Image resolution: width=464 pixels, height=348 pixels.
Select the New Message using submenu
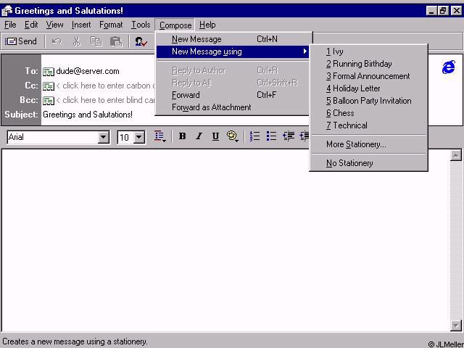click(233, 51)
